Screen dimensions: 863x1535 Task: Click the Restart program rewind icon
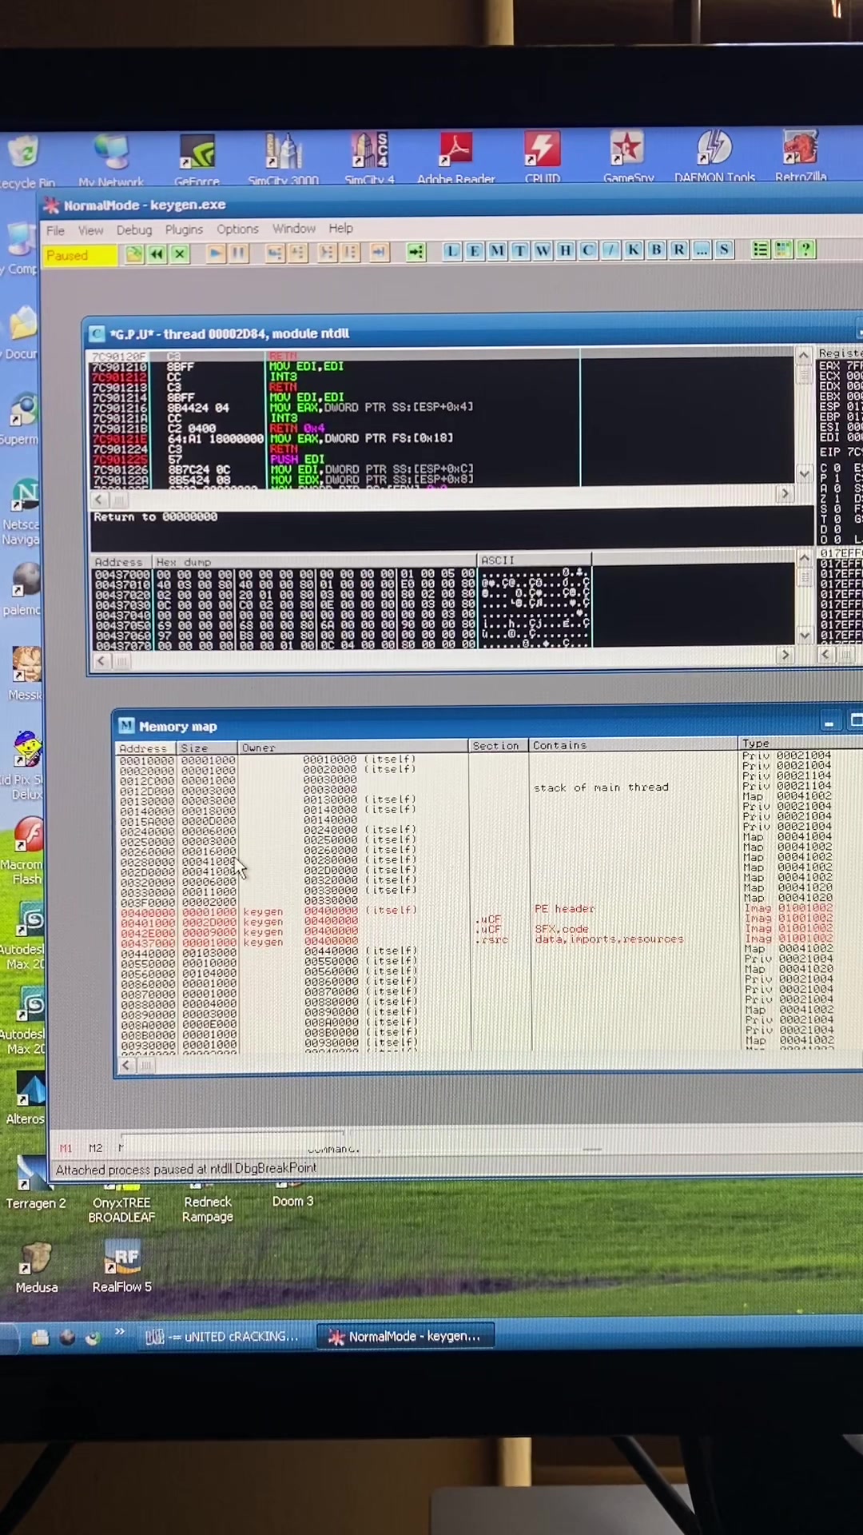(157, 253)
